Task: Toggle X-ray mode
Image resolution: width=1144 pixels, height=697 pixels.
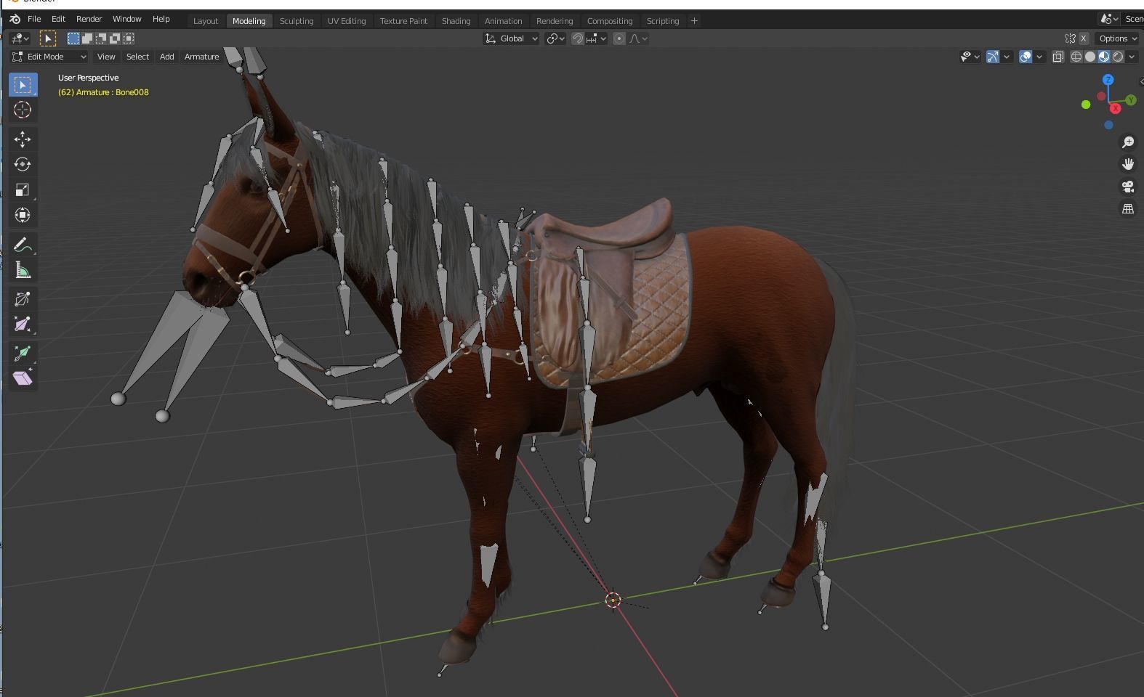Action: (1058, 57)
